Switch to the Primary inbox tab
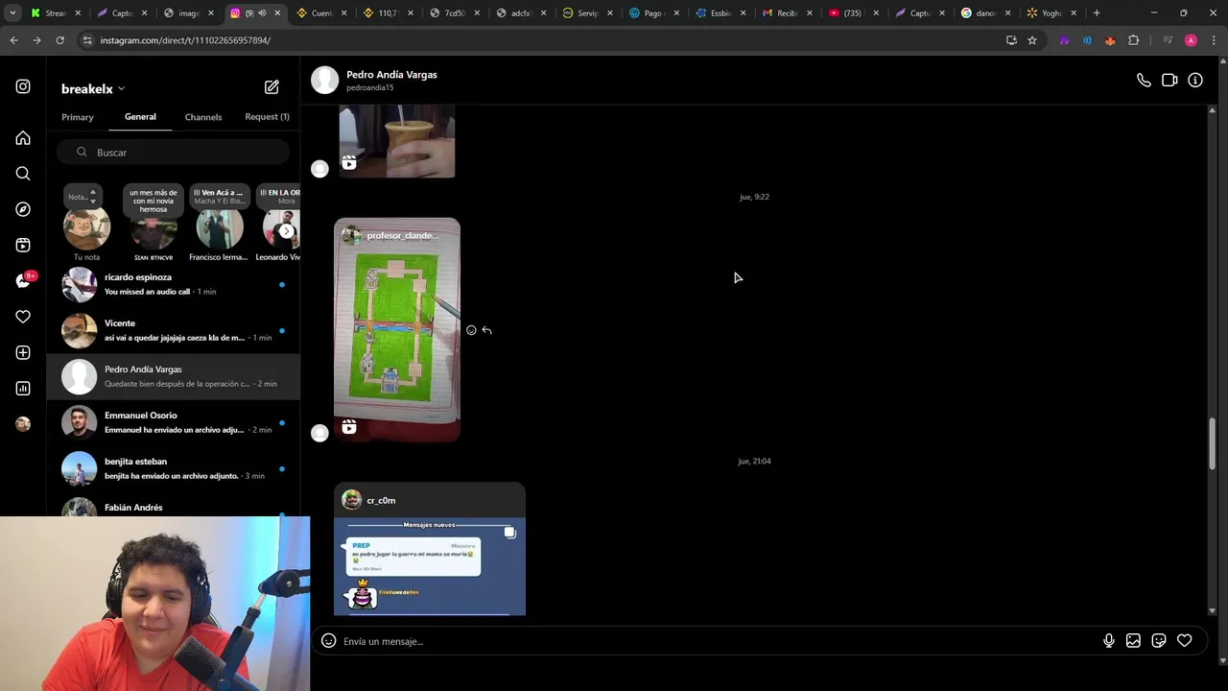Screen dimensions: 1228x691 point(78,117)
